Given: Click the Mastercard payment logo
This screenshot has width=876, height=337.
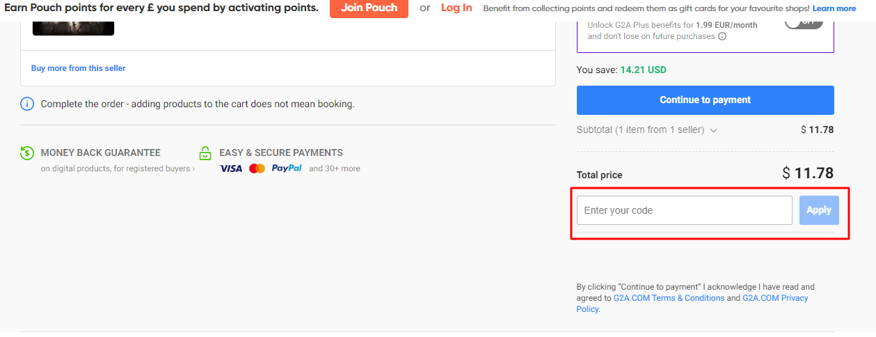Looking at the screenshot, I should (x=257, y=168).
